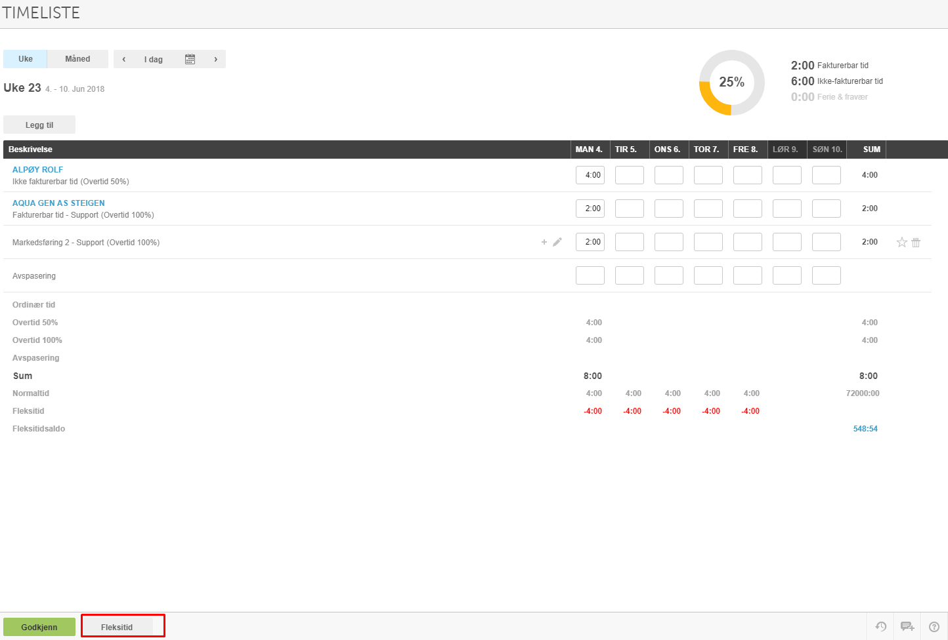Select Avspasering Monday hours field

click(590, 275)
